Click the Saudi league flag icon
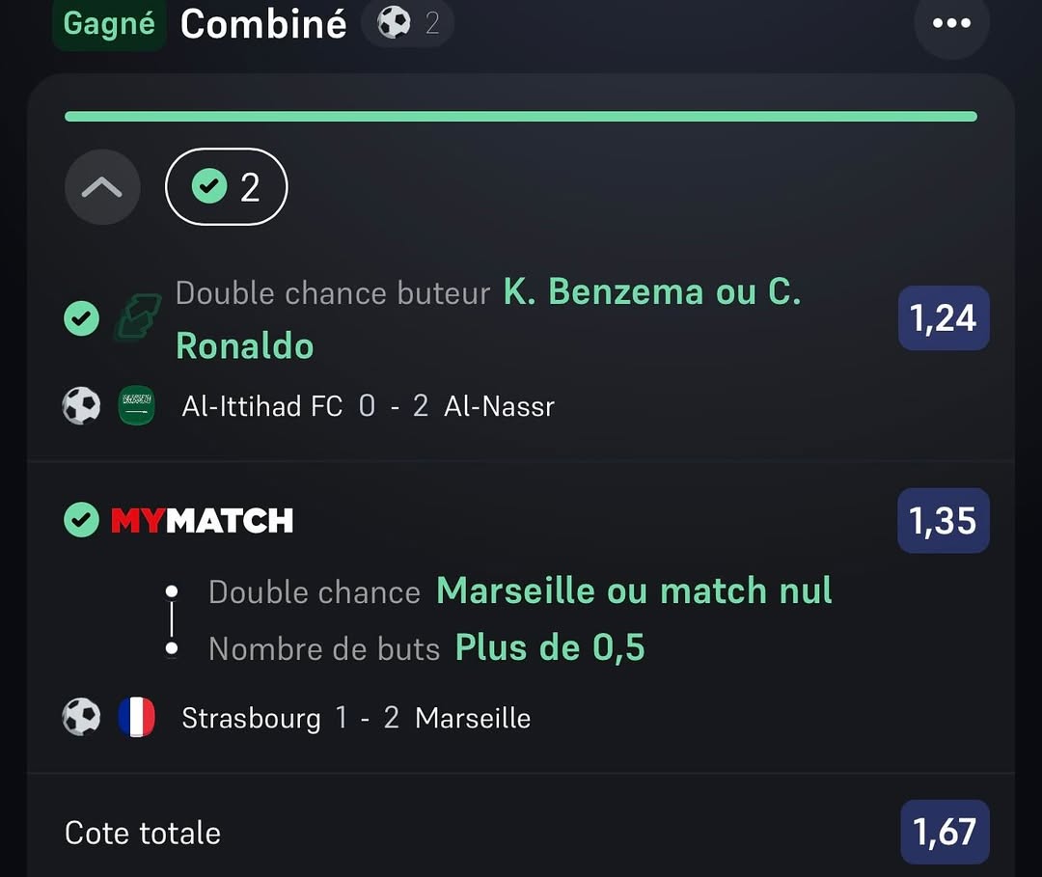This screenshot has height=877, width=1042. (137, 406)
